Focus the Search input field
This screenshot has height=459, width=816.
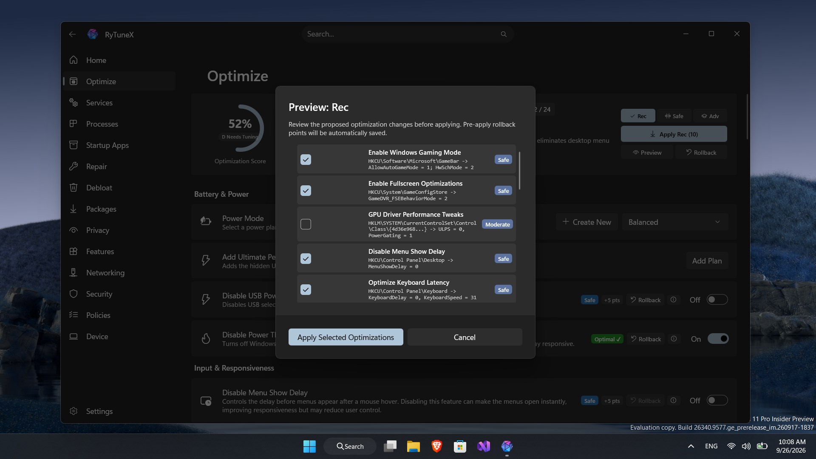click(x=407, y=34)
